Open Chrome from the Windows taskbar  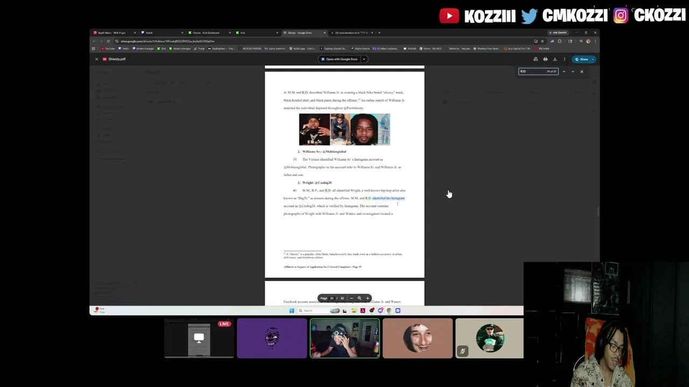click(389, 311)
